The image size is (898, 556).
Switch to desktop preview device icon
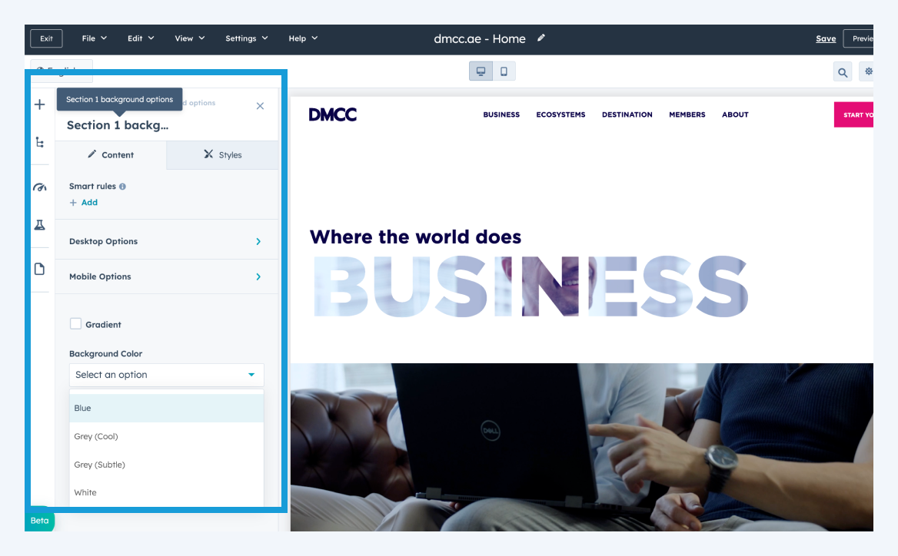pos(481,71)
